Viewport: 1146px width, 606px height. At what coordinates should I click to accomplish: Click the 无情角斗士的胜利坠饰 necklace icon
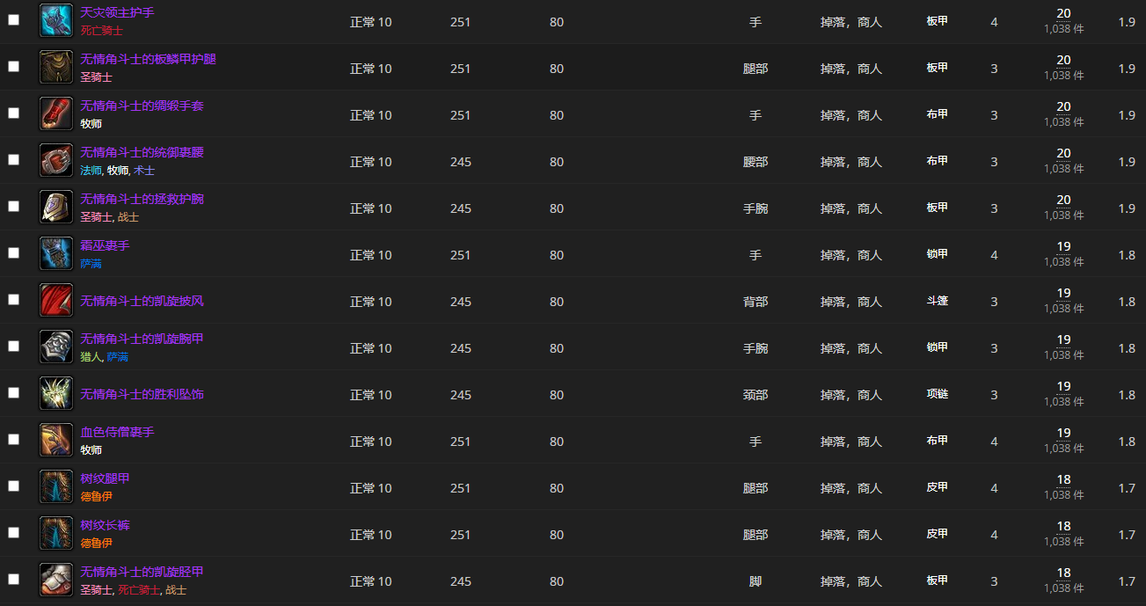[56, 393]
